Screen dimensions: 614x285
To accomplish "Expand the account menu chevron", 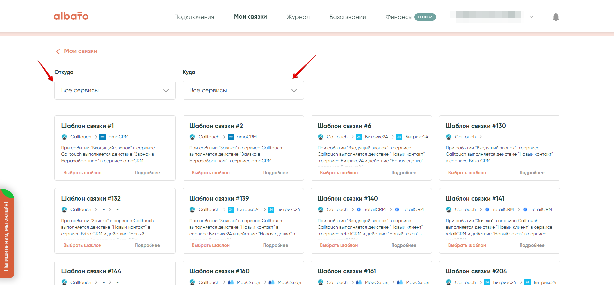I will pyautogui.click(x=531, y=17).
